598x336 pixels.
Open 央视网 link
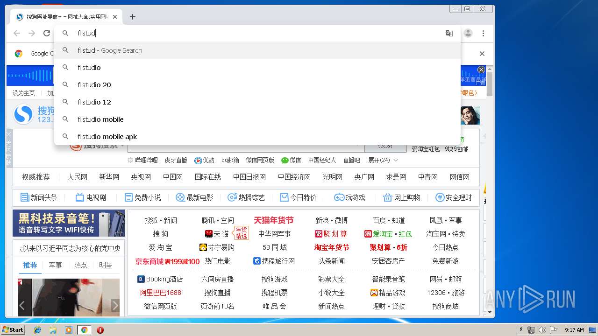coord(141,177)
